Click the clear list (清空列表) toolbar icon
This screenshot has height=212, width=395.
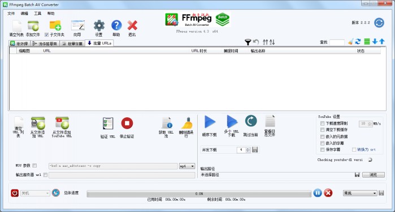pos(16,26)
